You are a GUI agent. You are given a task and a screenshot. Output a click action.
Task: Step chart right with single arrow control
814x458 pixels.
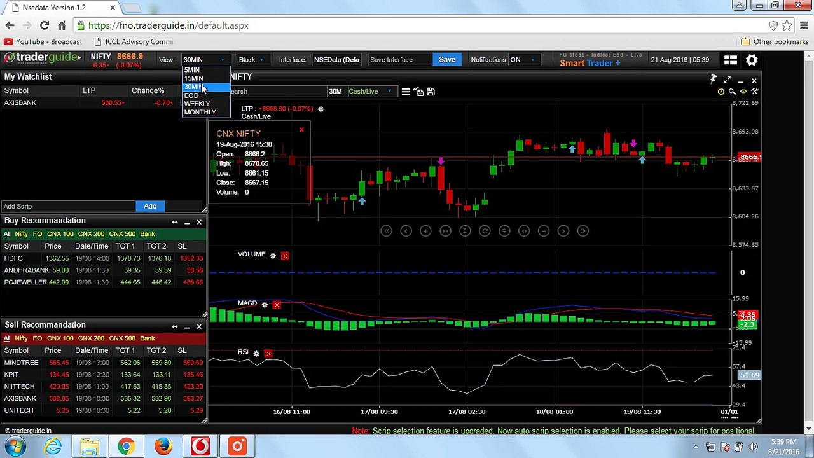click(563, 231)
